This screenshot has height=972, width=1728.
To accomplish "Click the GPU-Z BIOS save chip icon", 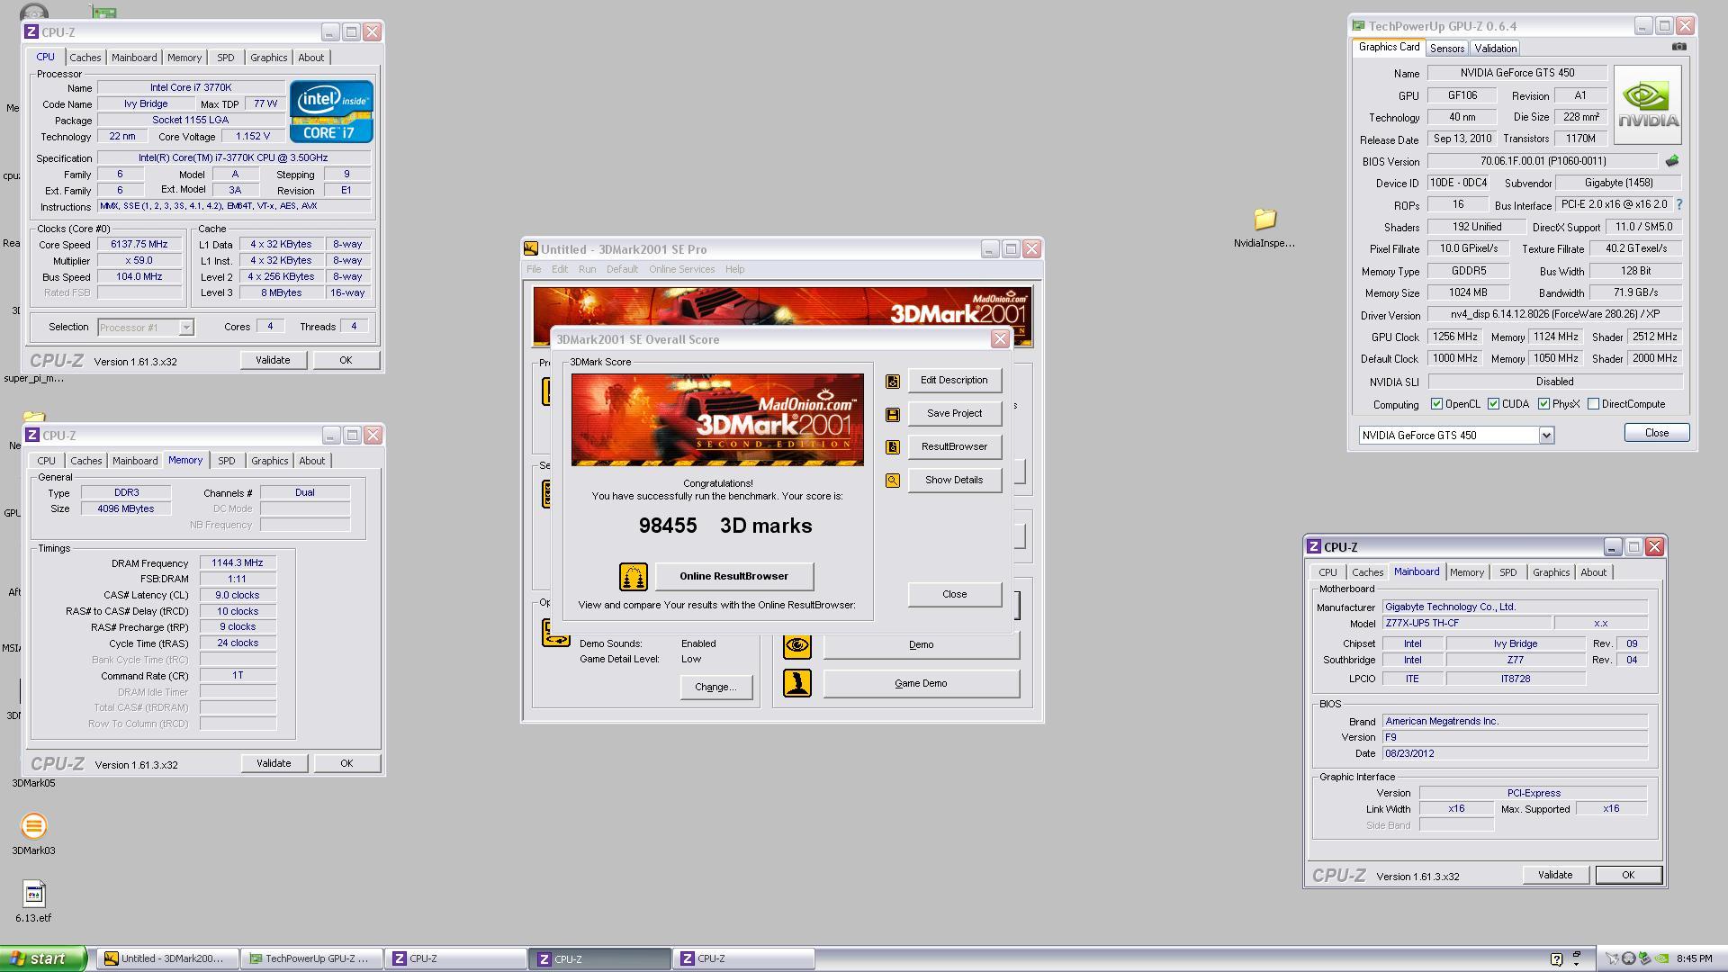I will pos(1671,161).
